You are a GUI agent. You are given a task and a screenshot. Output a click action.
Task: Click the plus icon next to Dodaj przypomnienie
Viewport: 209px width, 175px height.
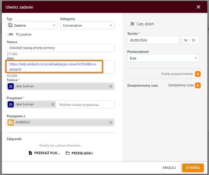[x=198, y=74]
